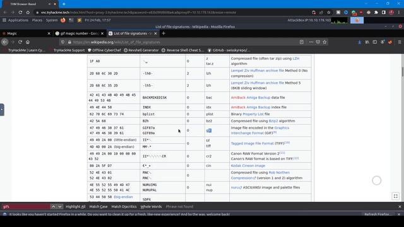Click the highlighted gif extension link
The width and height of the screenshot is (404, 227).
click(209, 131)
